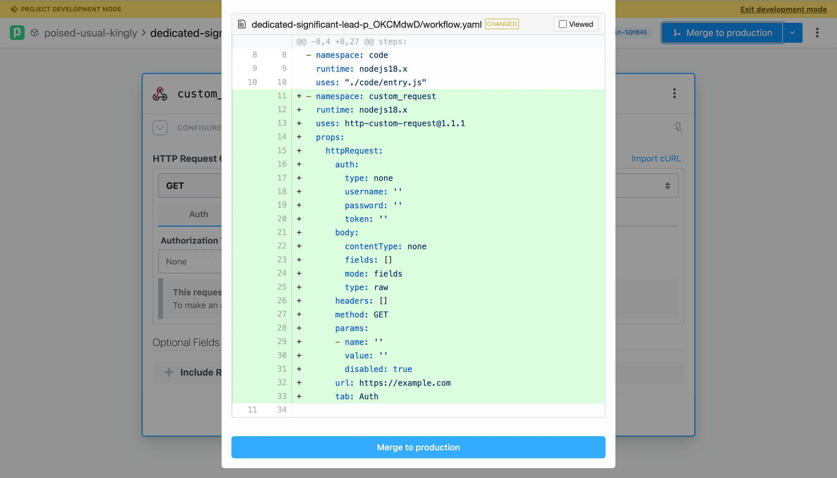837x478 pixels.
Task: Open the three-dot overflow menu in the header
Action: 818,33
